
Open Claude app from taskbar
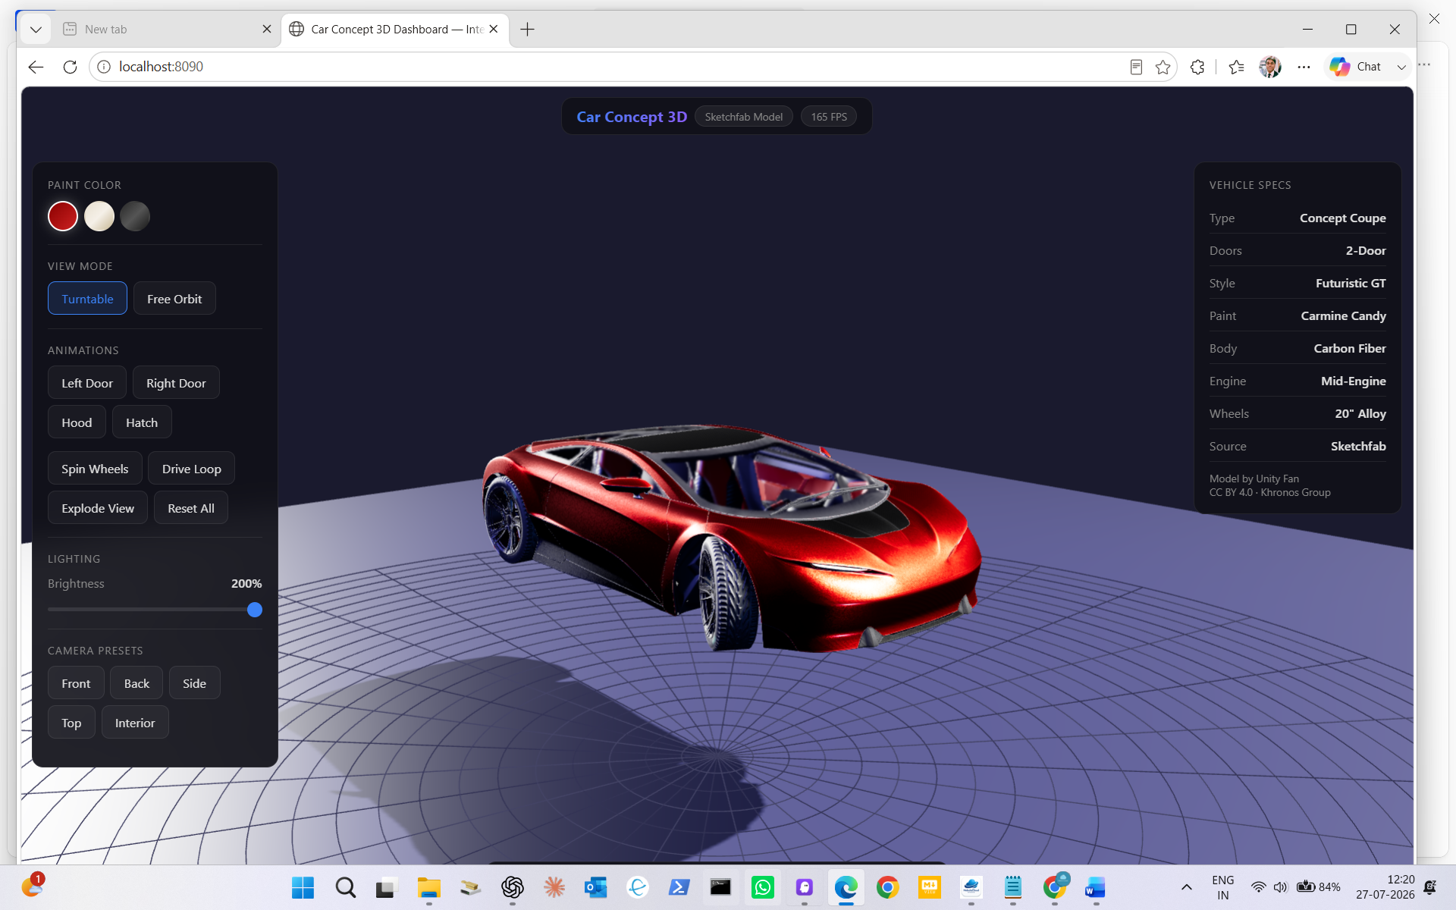click(x=554, y=887)
